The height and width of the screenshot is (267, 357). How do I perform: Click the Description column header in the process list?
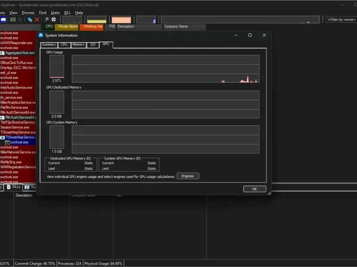[139, 27]
